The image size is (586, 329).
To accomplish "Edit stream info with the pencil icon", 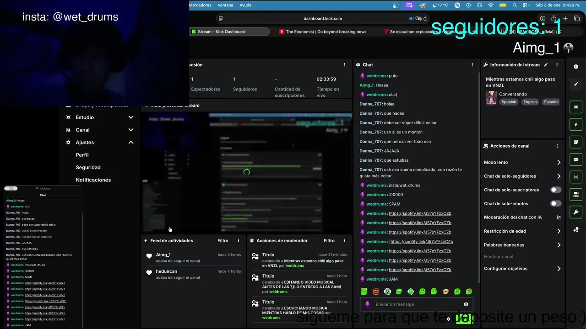I will [x=546, y=65].
